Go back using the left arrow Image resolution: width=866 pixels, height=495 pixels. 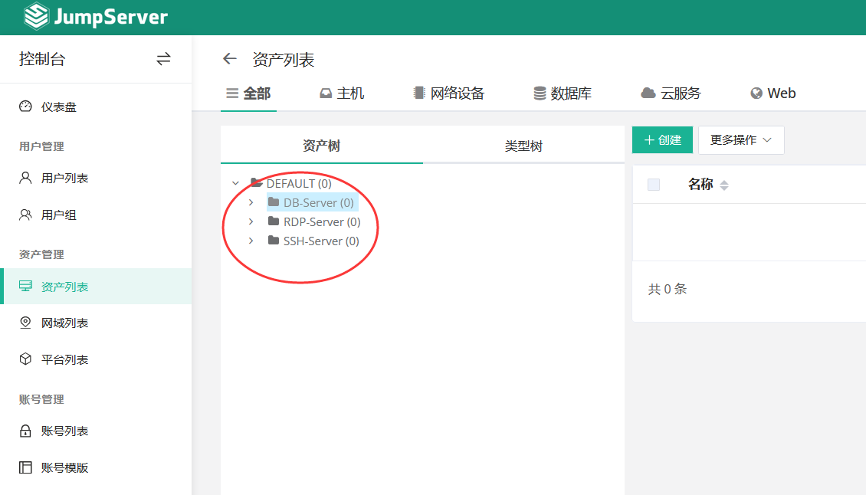230,58
